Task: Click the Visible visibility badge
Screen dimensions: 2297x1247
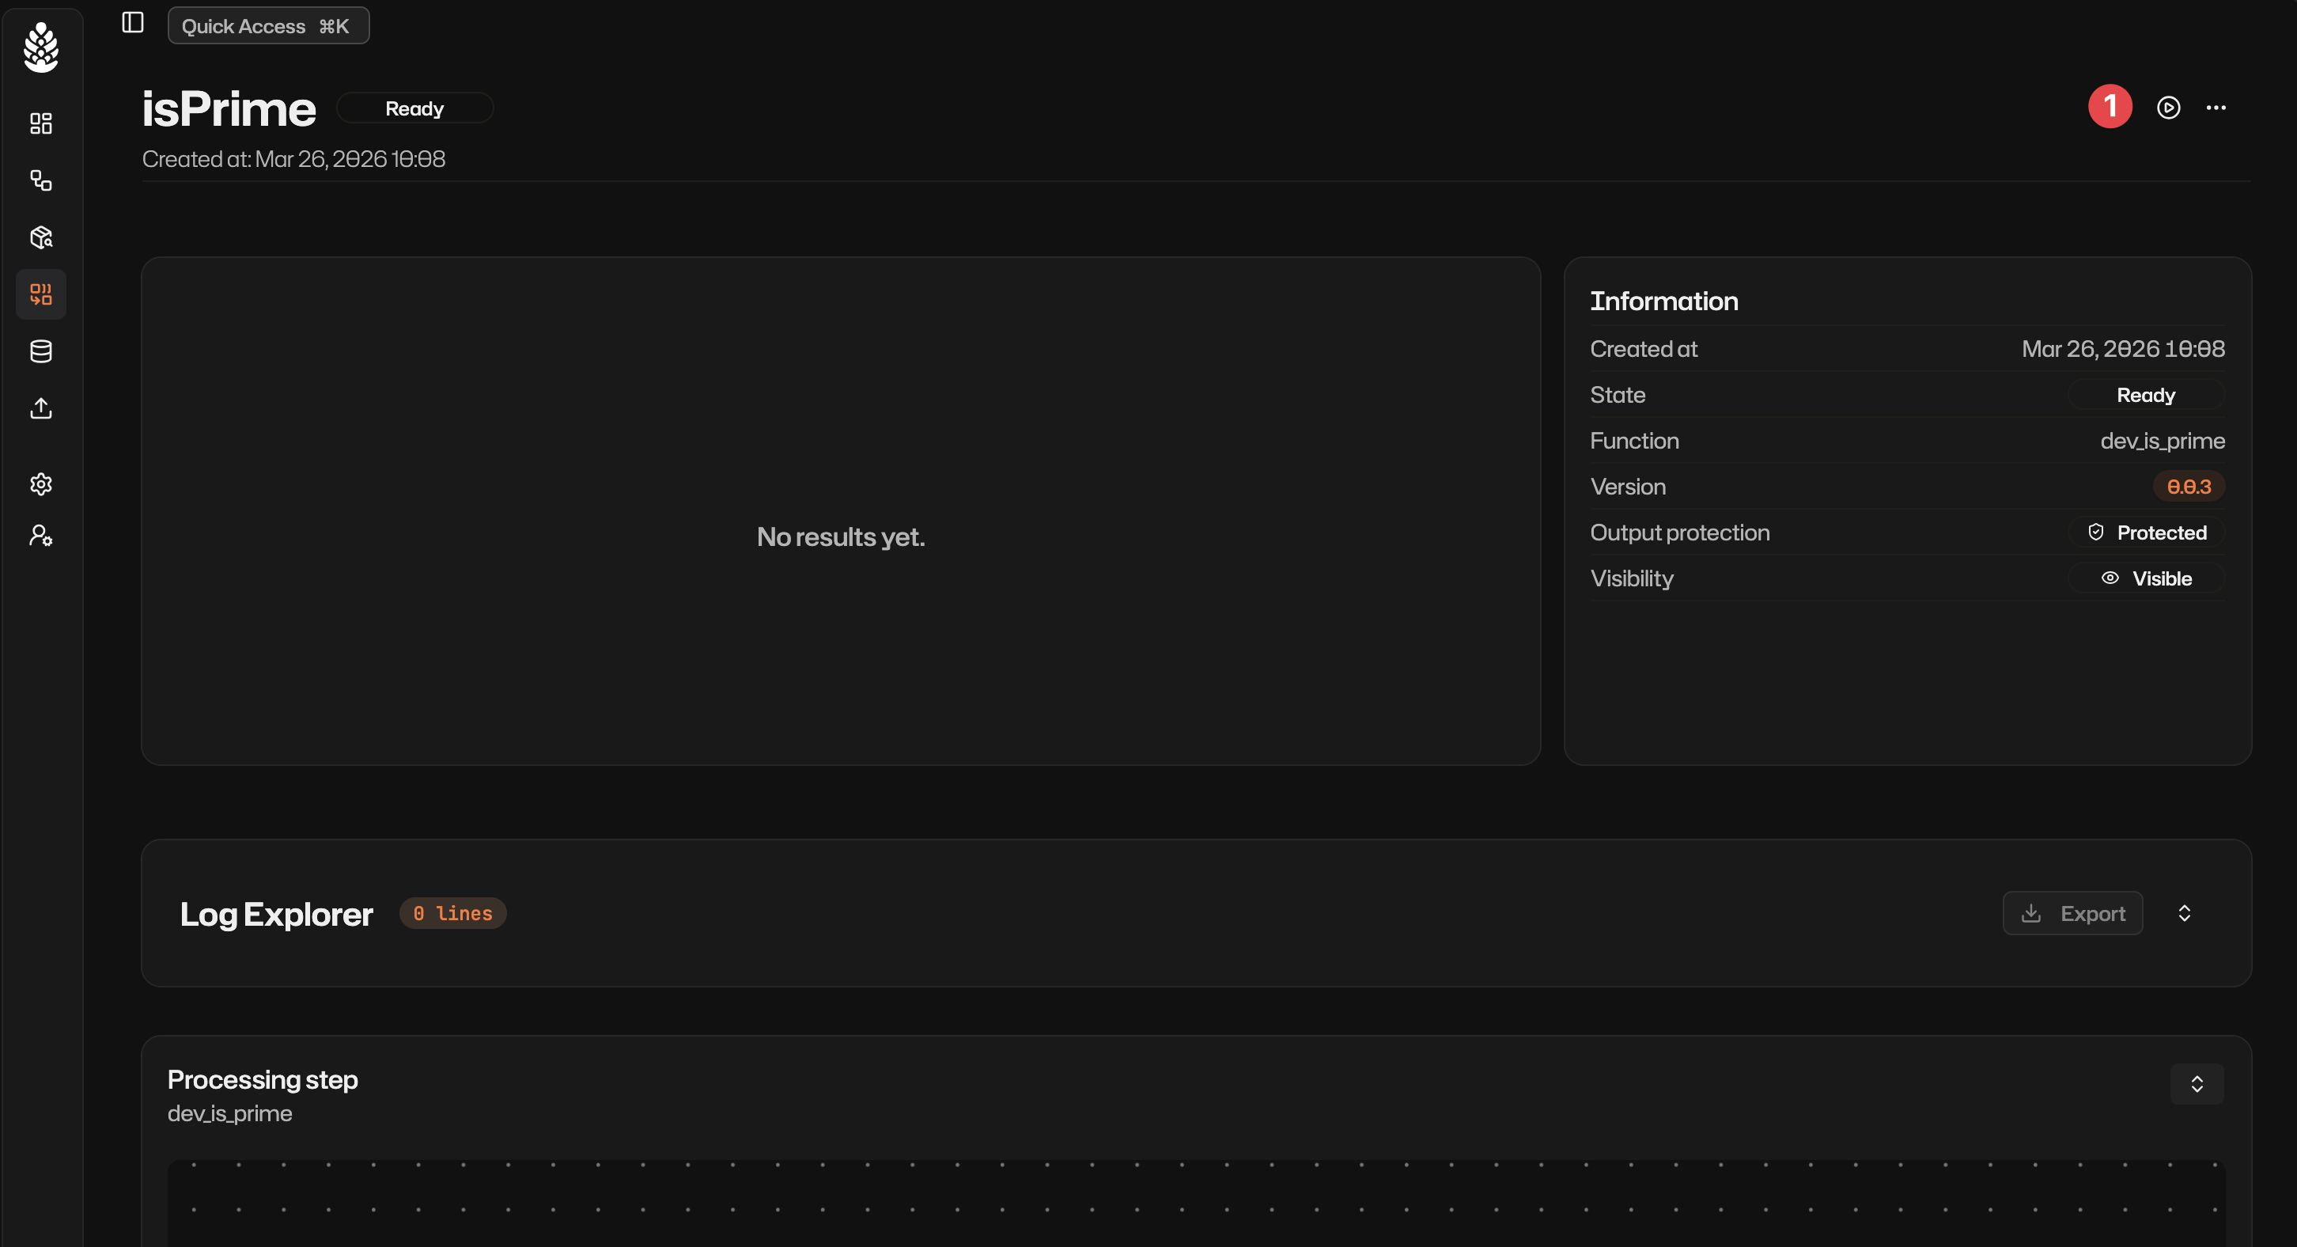Action: (x=2146, y=579)
